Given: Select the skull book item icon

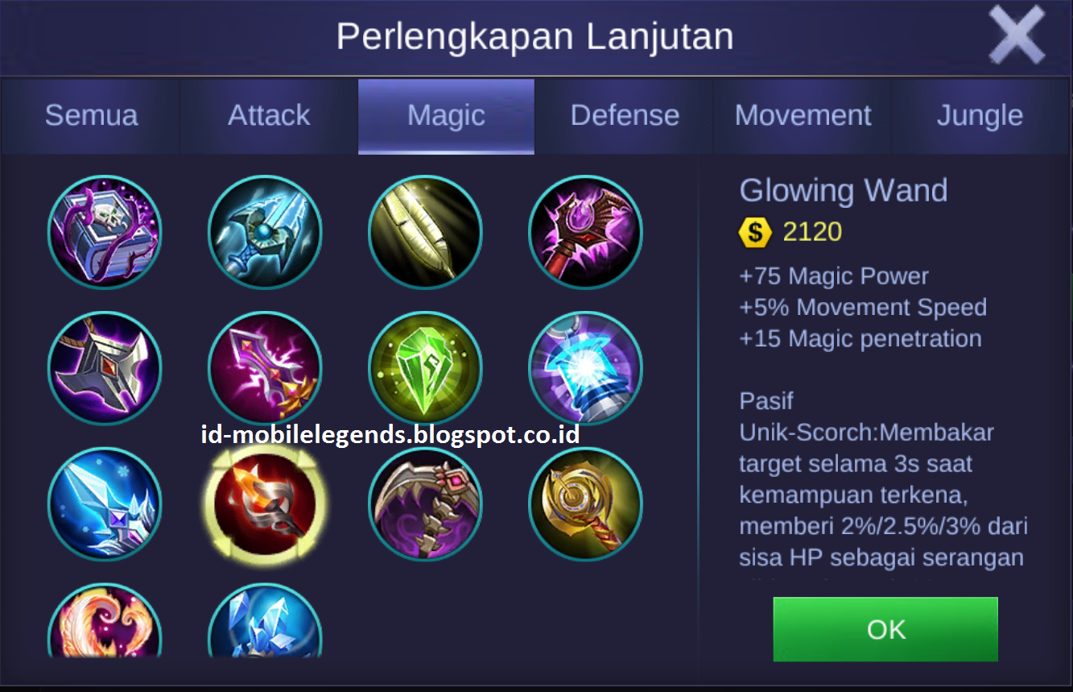Looking at the screenshot, I should [105, 232].
